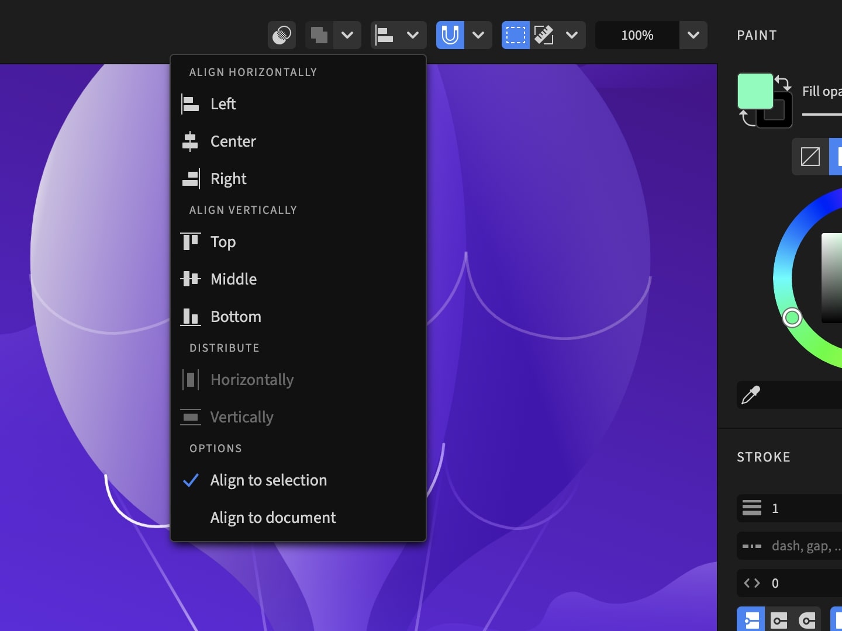Toggle the magnet snapping button
Viewport: 842px width, 631px height.
[450, 35]
